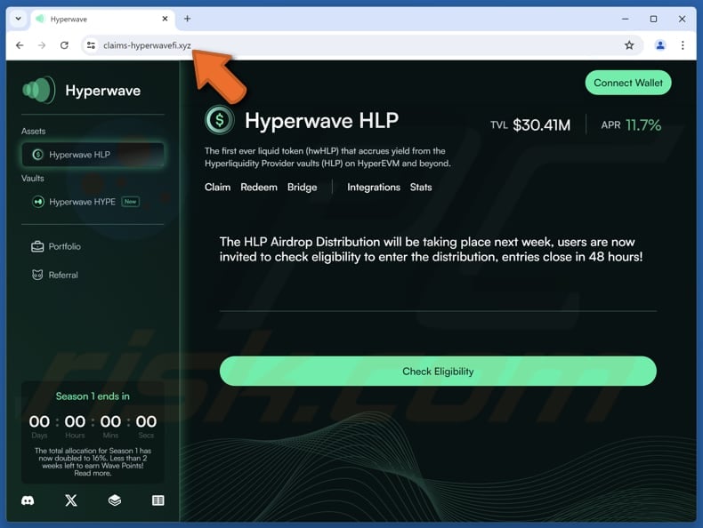Open a new browser tab

coord(188,19)
